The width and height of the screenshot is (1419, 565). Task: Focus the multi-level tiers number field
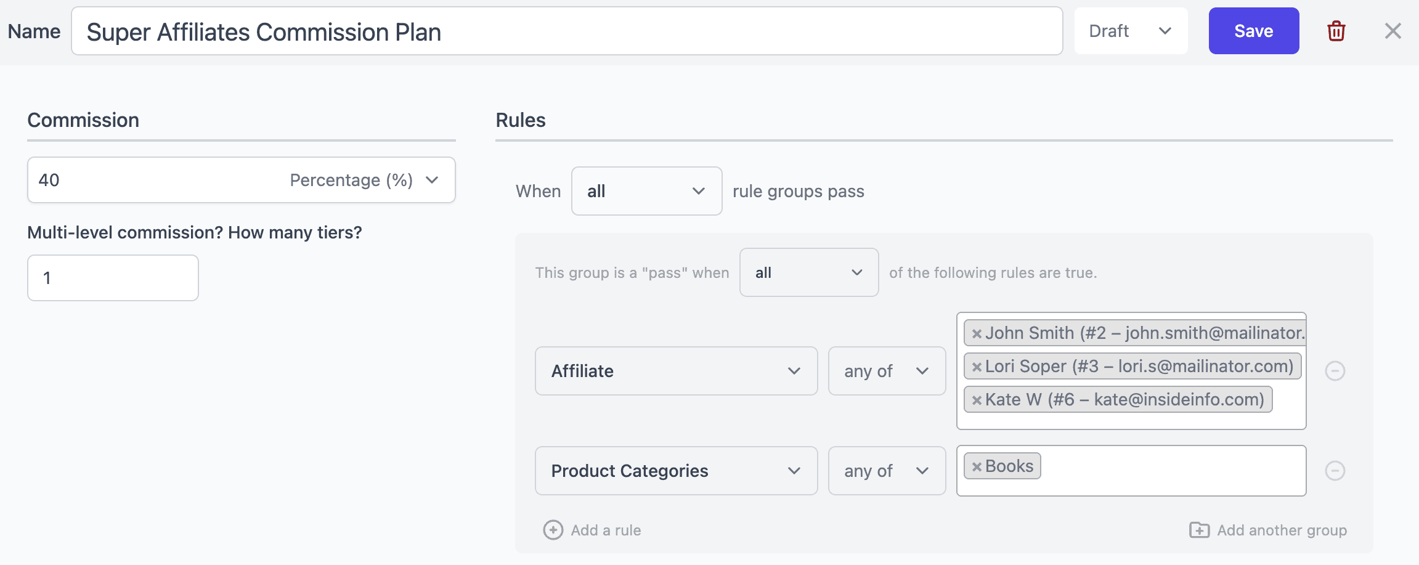coord(113,278)
